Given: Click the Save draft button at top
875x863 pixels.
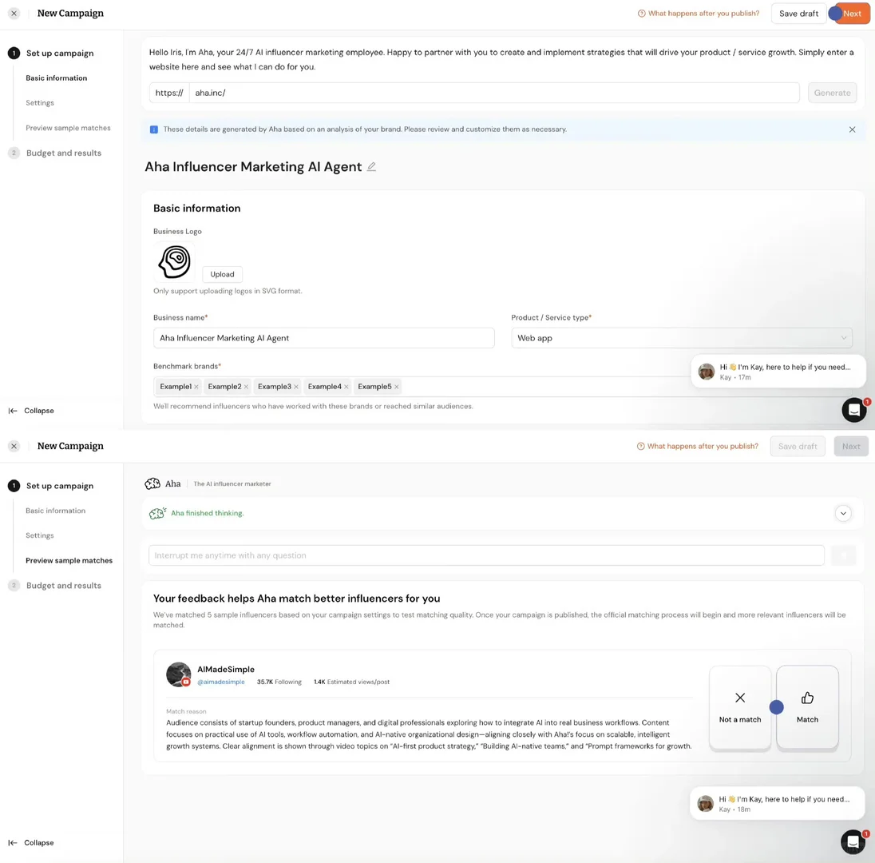Looking at the screenshot, I should point(798,14).
